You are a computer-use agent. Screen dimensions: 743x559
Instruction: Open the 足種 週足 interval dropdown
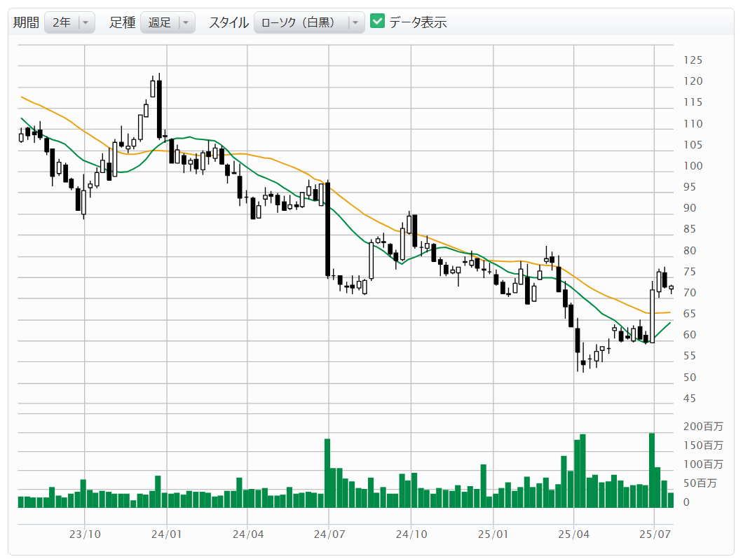pyautogui.click(x=168, y=22)
